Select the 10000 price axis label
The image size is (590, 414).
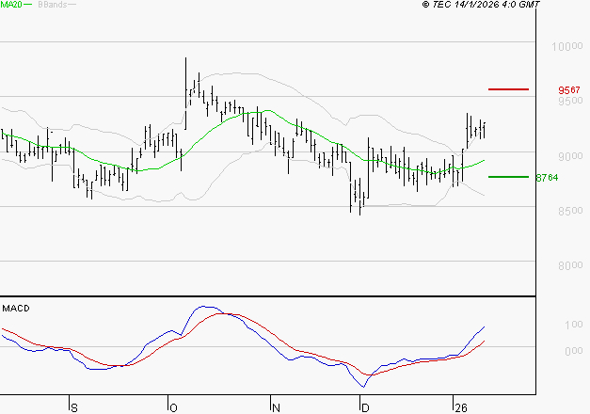[x=567, y=47]
